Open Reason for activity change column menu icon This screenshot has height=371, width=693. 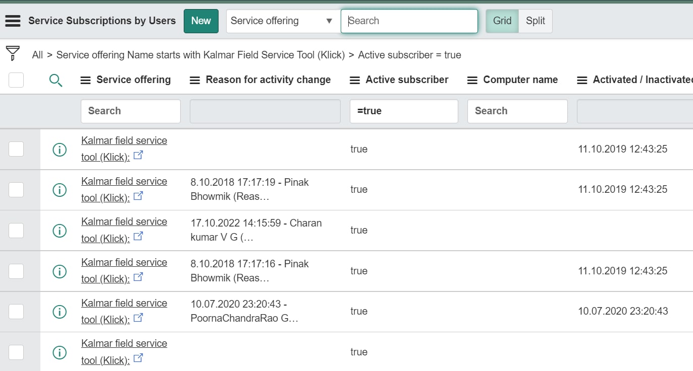click(x=195, y=80)
